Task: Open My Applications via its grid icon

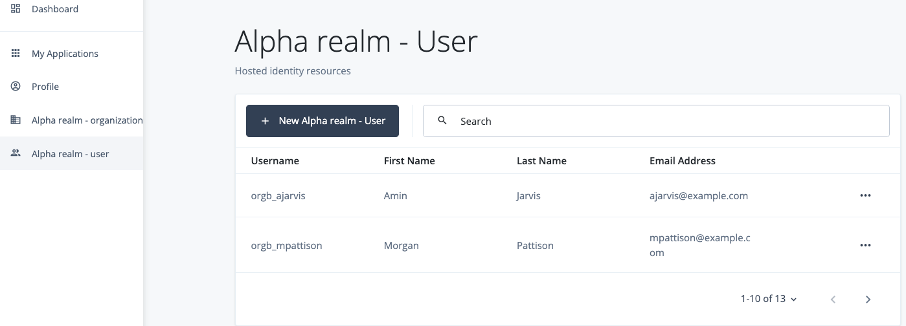Action: [16, 54]
